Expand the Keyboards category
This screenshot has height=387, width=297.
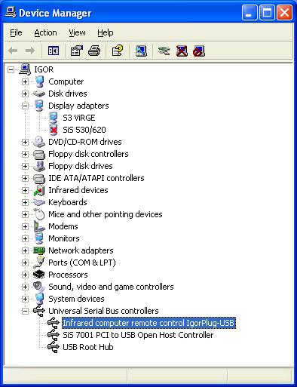pyautogui.click(x=25, y=202)
